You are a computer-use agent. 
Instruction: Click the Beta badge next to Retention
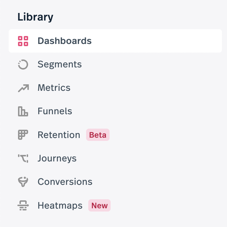98,135
